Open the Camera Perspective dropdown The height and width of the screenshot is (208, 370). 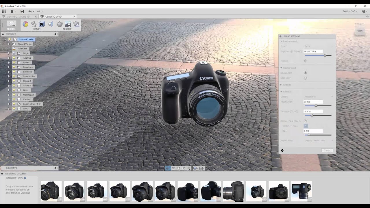[318, 96]
